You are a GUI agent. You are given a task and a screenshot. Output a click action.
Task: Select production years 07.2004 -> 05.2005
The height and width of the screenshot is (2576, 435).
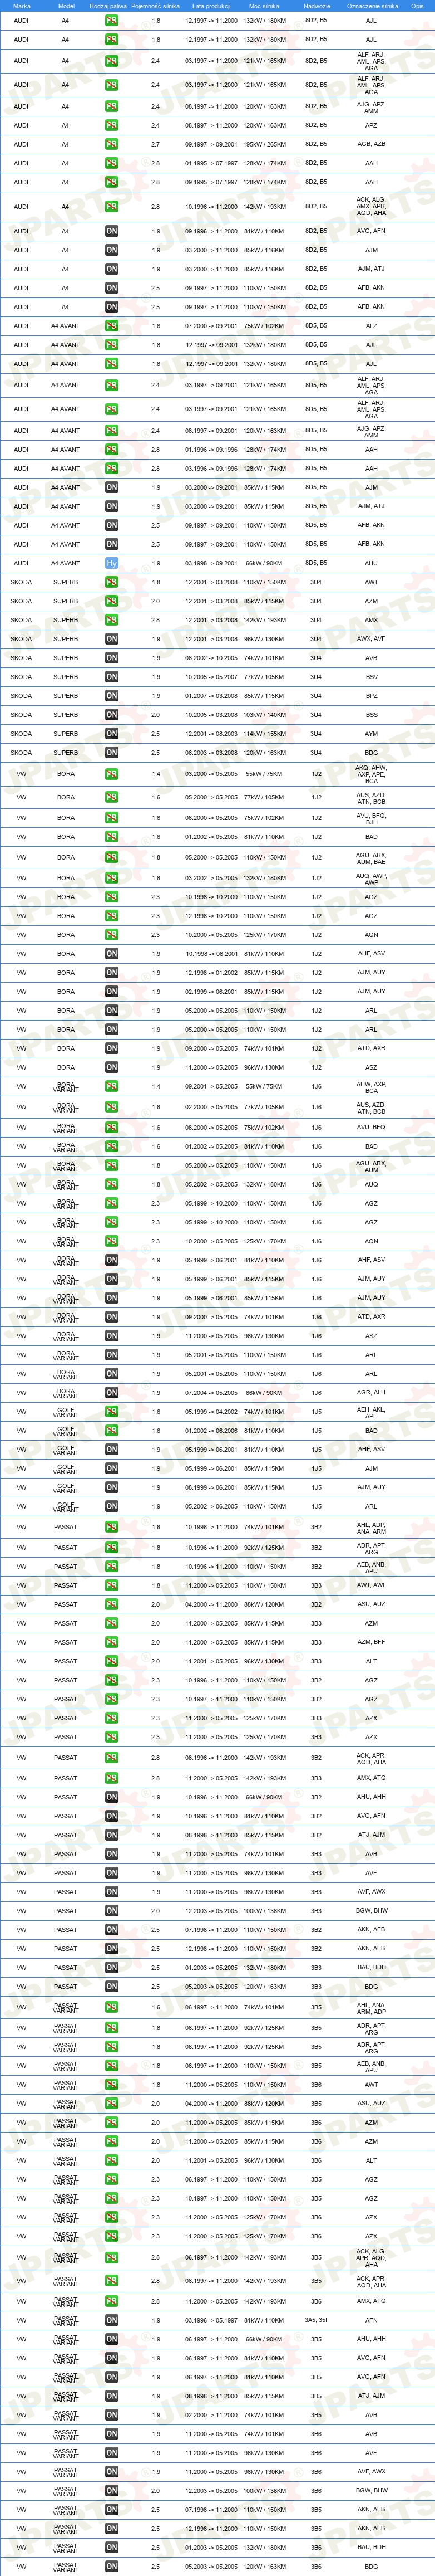point(211,1392)
